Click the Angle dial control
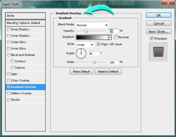The width and height of the screenshot is (176, 137). pos(81,54)
